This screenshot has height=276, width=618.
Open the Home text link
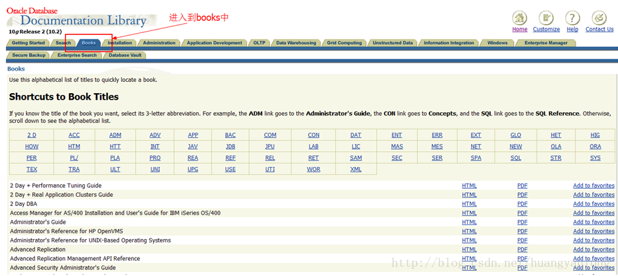coord(520,29)
